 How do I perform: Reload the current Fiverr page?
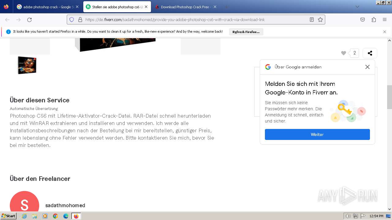[29, 20]
